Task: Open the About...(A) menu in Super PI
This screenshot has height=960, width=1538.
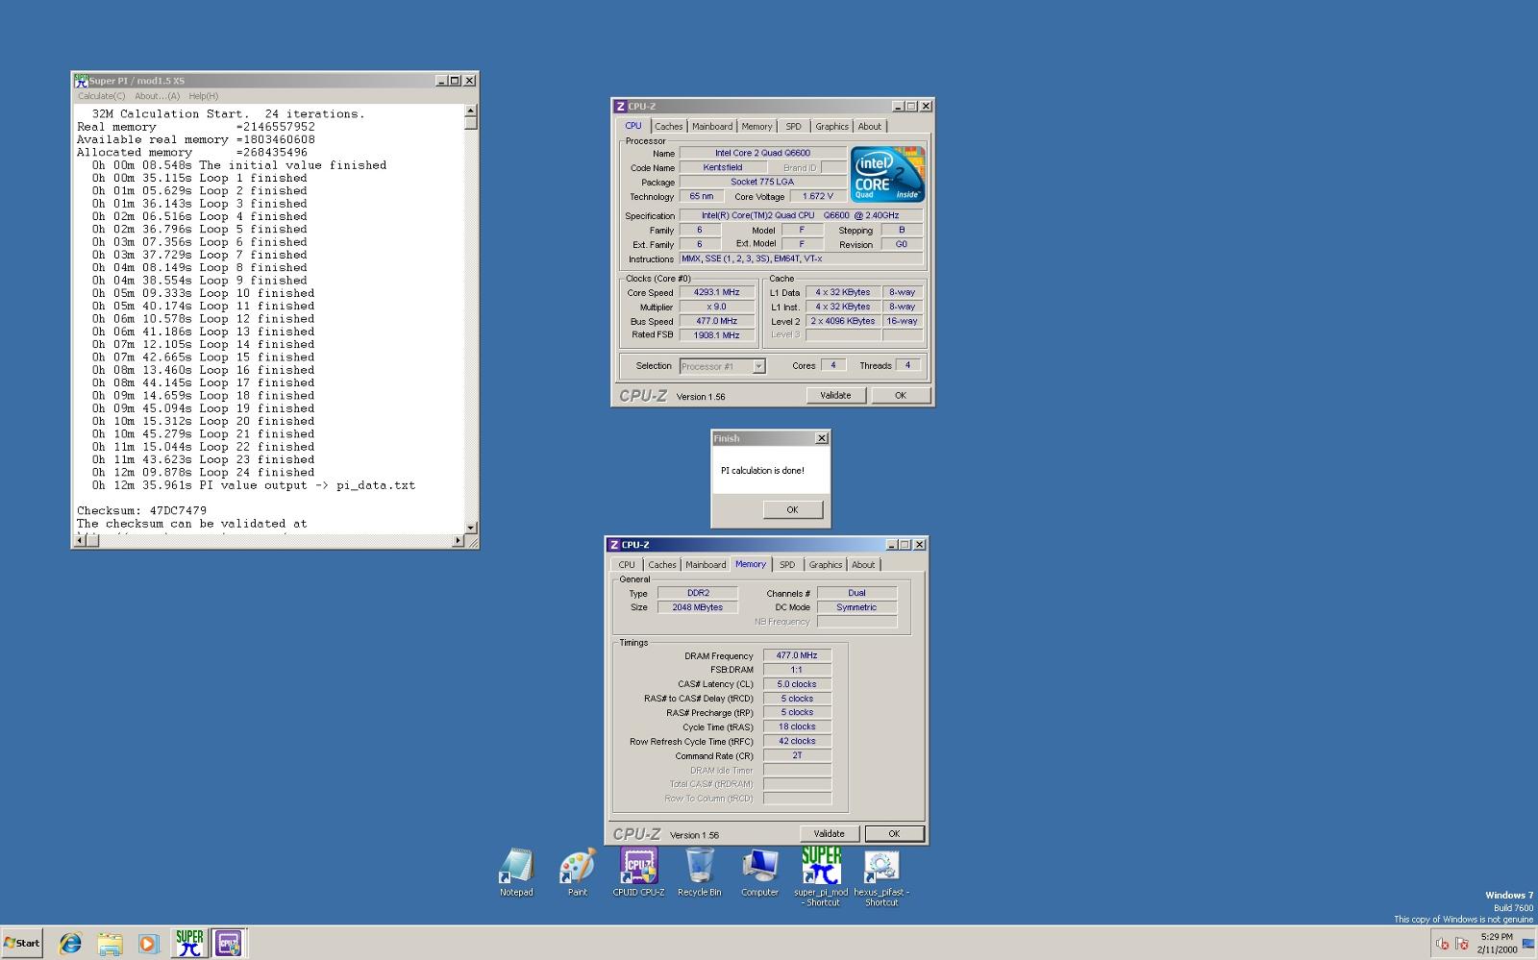Action: 157,96
